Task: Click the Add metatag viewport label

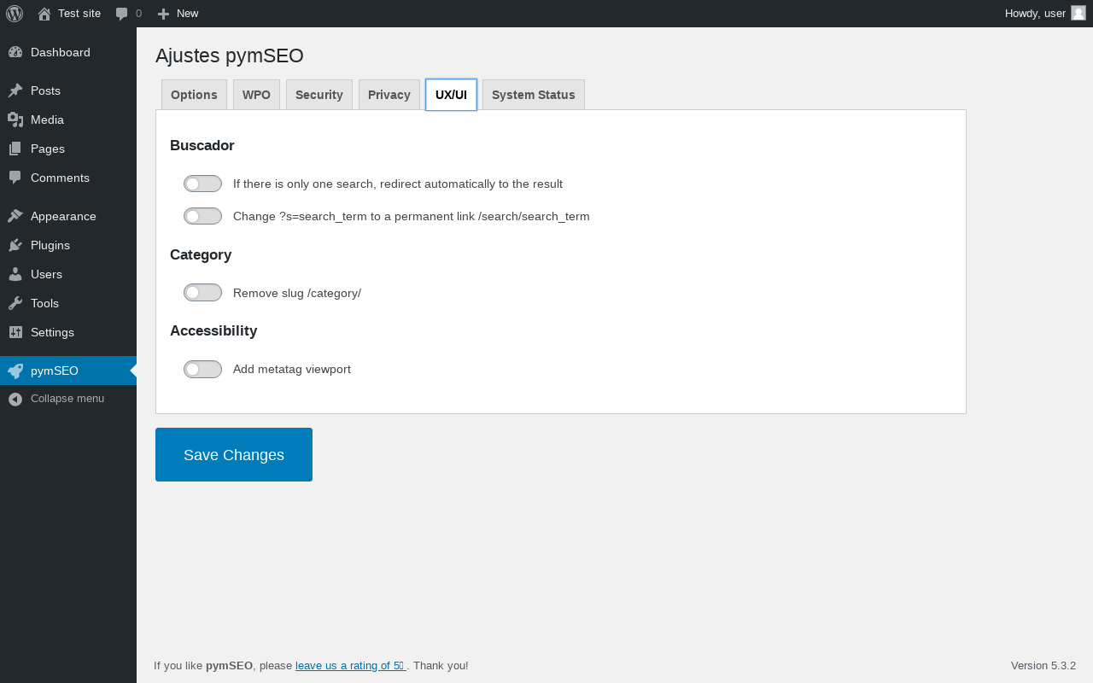Action: pyautogui.click(x=292, y=369)
